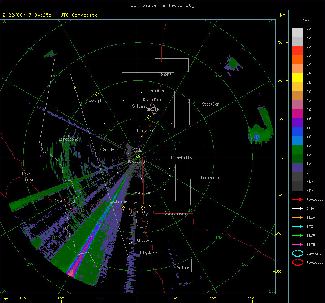Click the RedDeer city label
This screenshot has height=303, width=325.
[x=153, y=109]
